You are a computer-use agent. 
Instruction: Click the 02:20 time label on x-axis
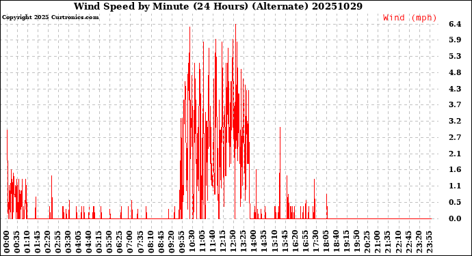pyautogui.click(x=48, y=242)
